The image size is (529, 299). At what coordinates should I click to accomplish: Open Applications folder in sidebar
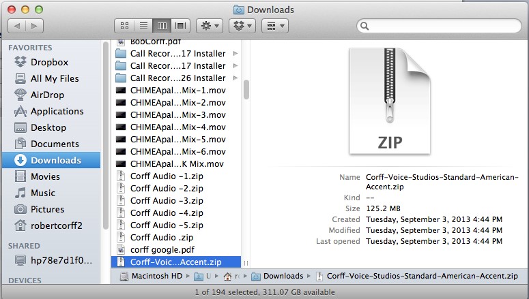[57, 111]
